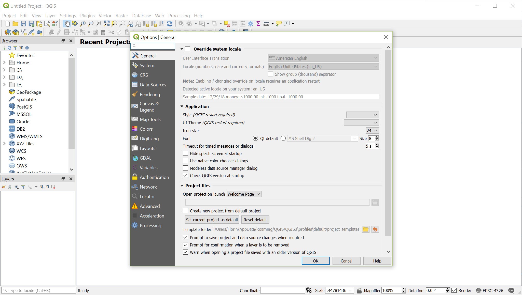This screenshot has height=295, width=522.
Task: Click the options search input field
Action: (155, 46)
